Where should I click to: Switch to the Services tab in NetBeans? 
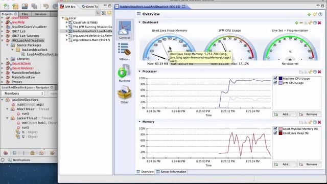pos(41,14)
